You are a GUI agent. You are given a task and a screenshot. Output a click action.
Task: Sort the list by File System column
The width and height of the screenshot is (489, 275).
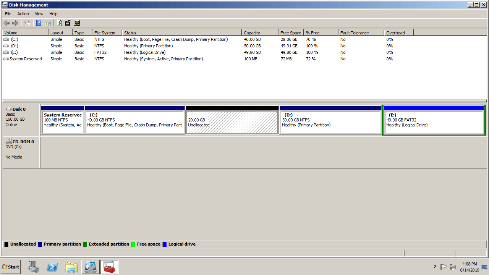click(105, 33)
